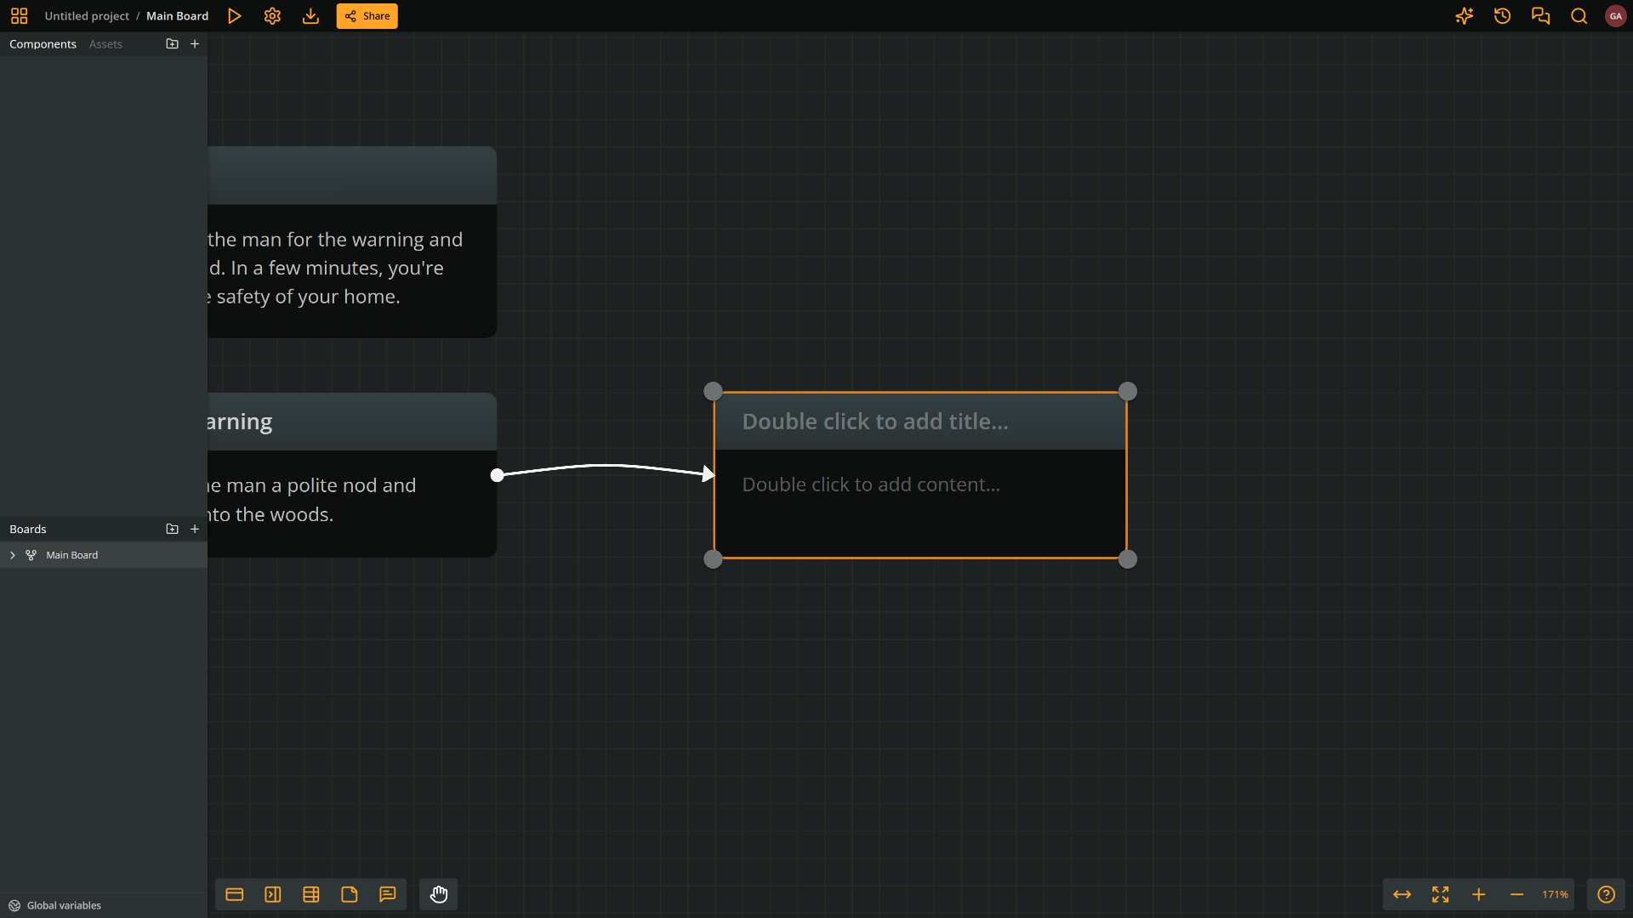Open the 171% zoom level dropdown

click(x=1555, y=894)
